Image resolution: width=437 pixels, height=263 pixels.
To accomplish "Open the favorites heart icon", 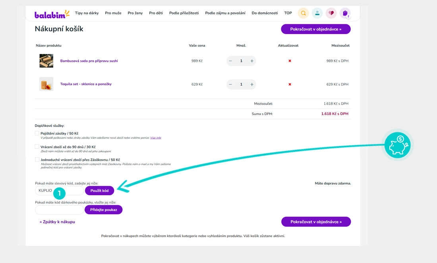I will 331,13.
